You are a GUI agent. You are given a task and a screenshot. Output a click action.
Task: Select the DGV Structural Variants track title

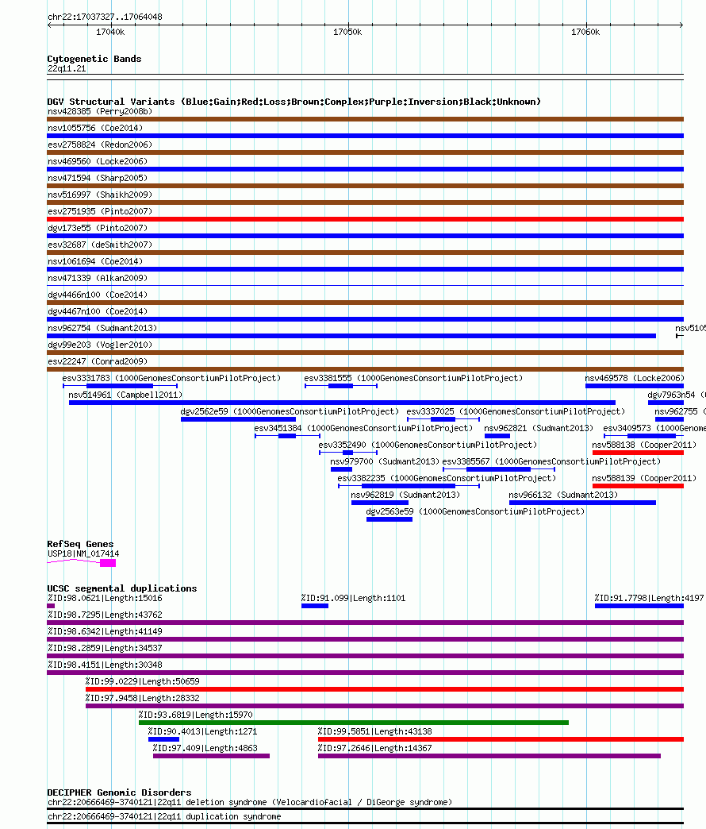[x=294, y=102]
